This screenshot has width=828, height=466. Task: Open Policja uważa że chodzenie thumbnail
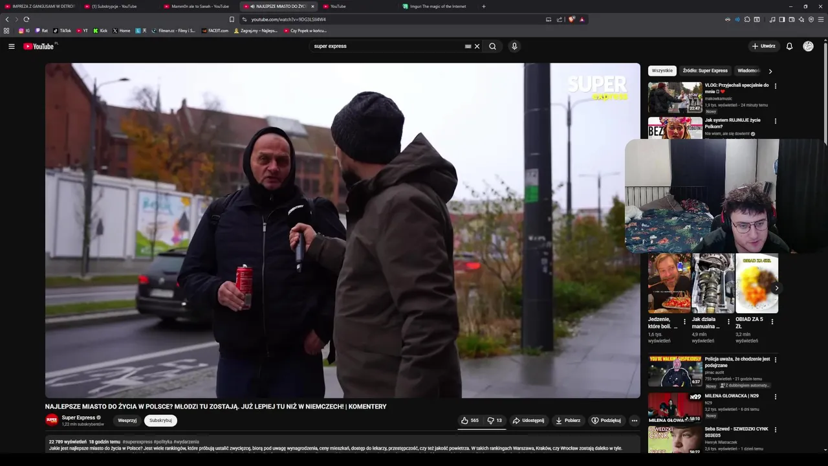pyautogui.click(x=675, y=371)
